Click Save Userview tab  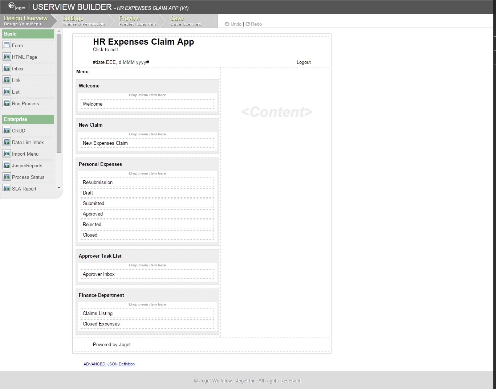(x=186, y=21)
